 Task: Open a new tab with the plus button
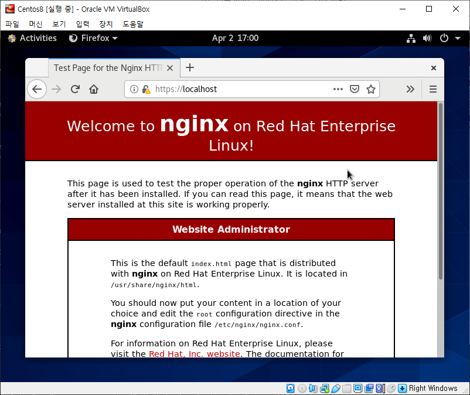[x=190, y=68]
